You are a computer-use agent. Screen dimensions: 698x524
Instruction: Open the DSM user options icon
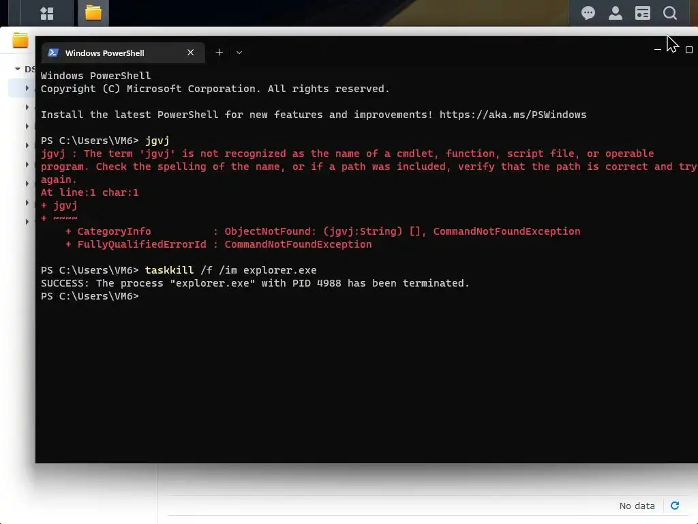point(616,13)
